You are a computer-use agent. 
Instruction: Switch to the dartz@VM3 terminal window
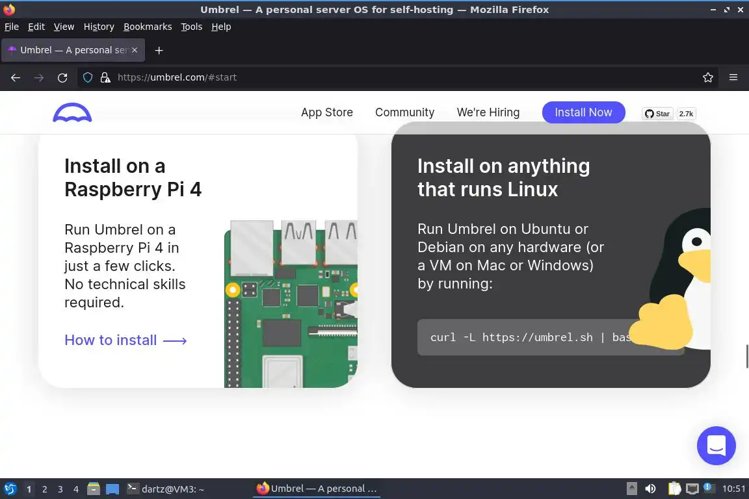point(166,489)
